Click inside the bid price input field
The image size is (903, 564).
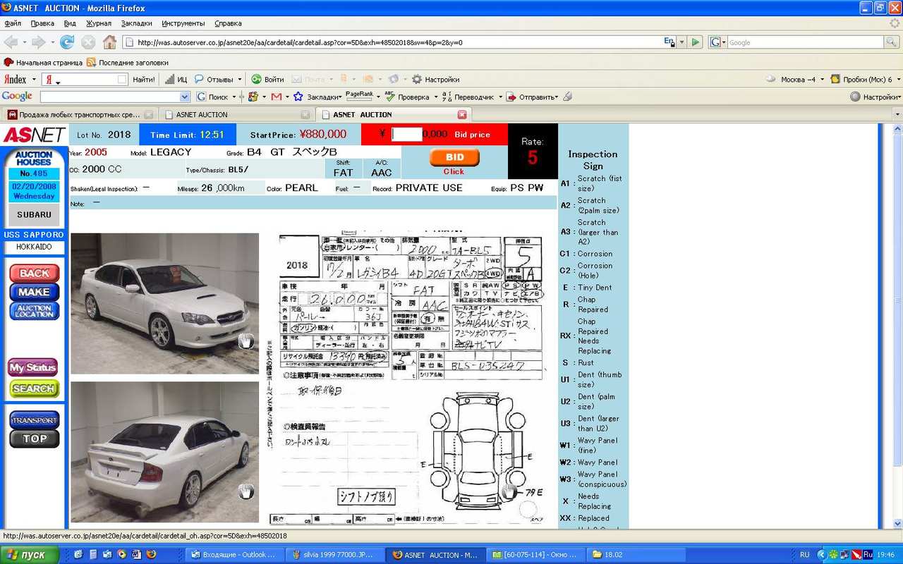click(407, 134)
